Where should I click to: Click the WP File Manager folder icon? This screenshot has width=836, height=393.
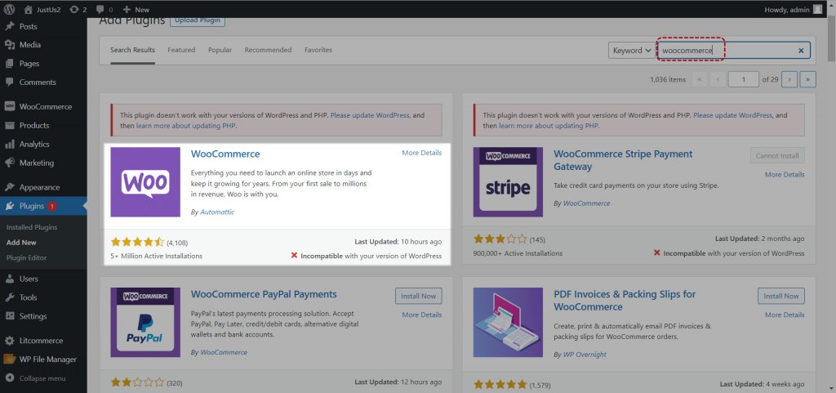(x=10, y=359)
